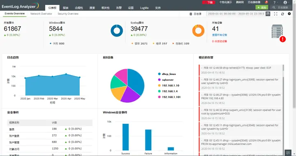Image resolution: width=296 pixels, height=156 pixels.
Task: Open the calendar date picker icon
Action: (x=268, y=14)
